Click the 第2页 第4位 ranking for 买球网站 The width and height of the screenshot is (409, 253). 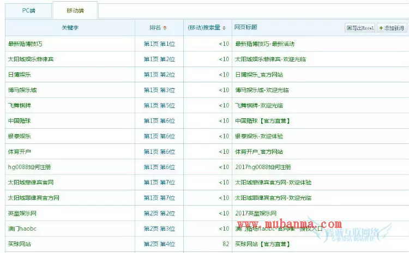pos(159,244)
